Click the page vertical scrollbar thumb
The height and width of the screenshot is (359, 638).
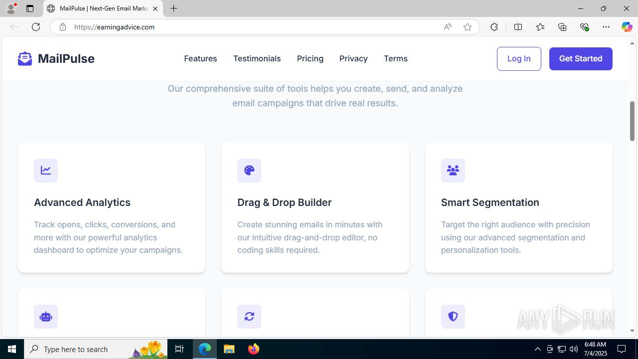click(x=633, y=121)
